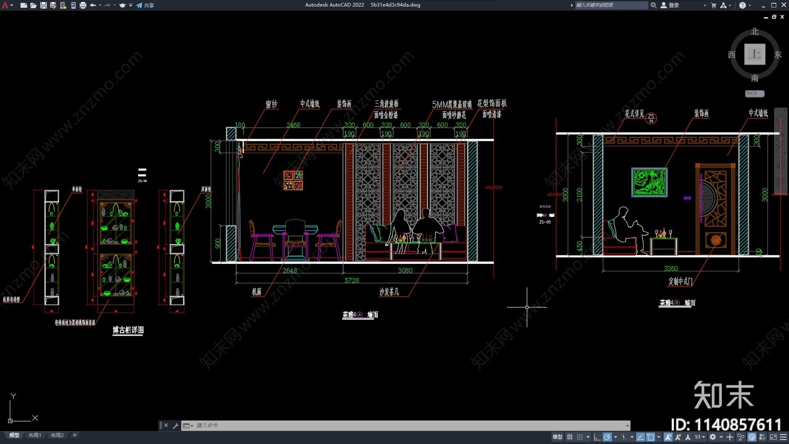Open the WCS coordinate system dropdown

pos(754,93)
